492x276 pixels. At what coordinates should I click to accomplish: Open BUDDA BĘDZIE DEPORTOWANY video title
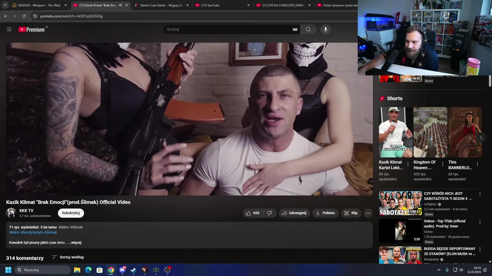[450, 251]
